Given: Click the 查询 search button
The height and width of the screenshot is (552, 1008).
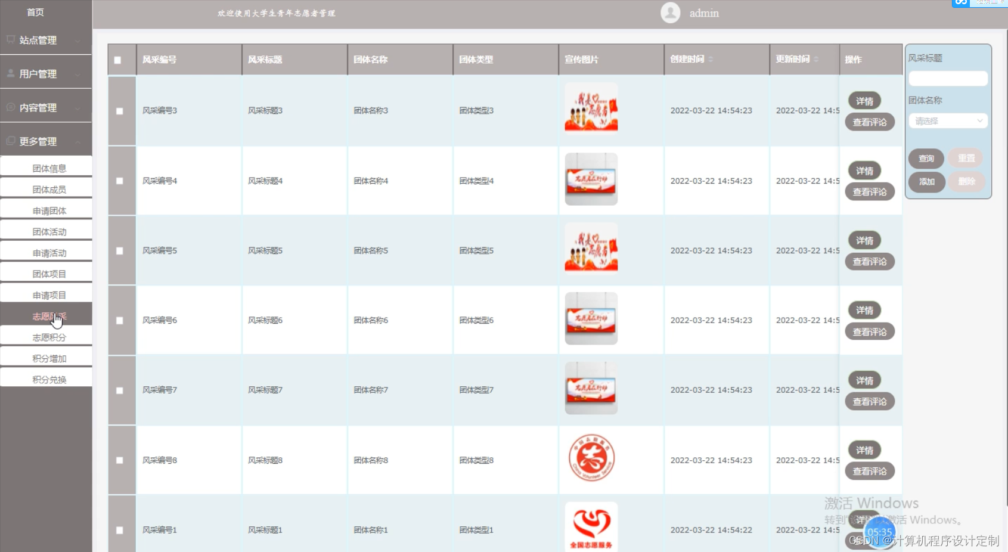Looking at the screenshot, I should coord(926,159).
